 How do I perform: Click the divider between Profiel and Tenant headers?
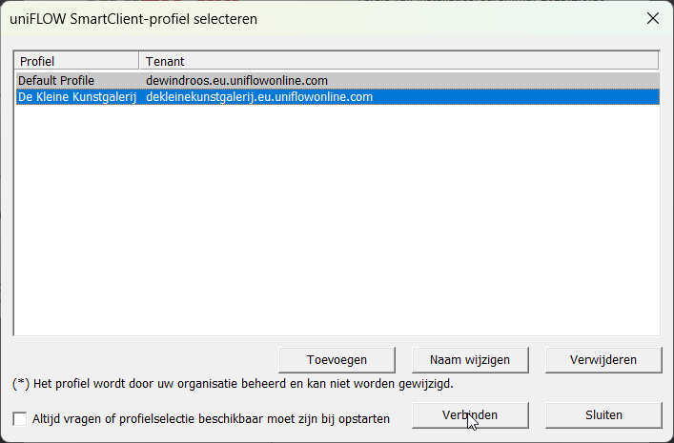[139, 61]
